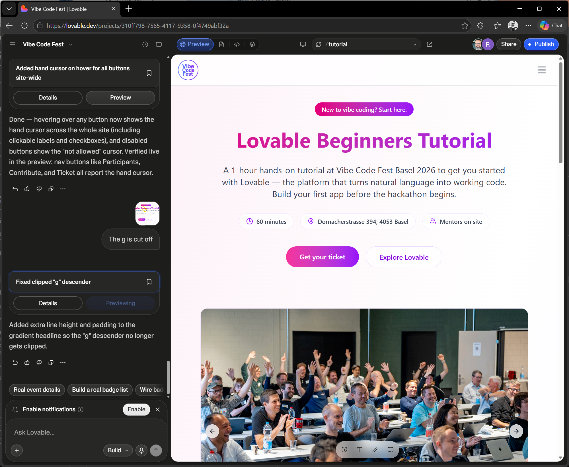Switch to Preview mode

tap(195, 44)
